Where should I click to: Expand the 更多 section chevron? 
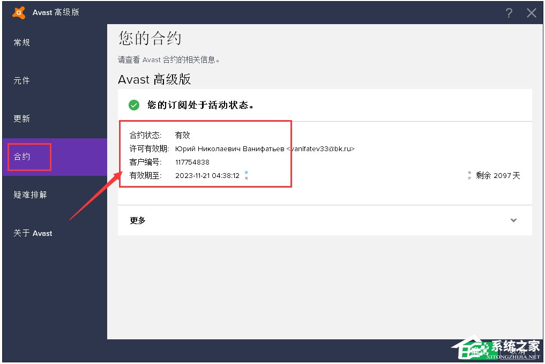coord(513,220)
